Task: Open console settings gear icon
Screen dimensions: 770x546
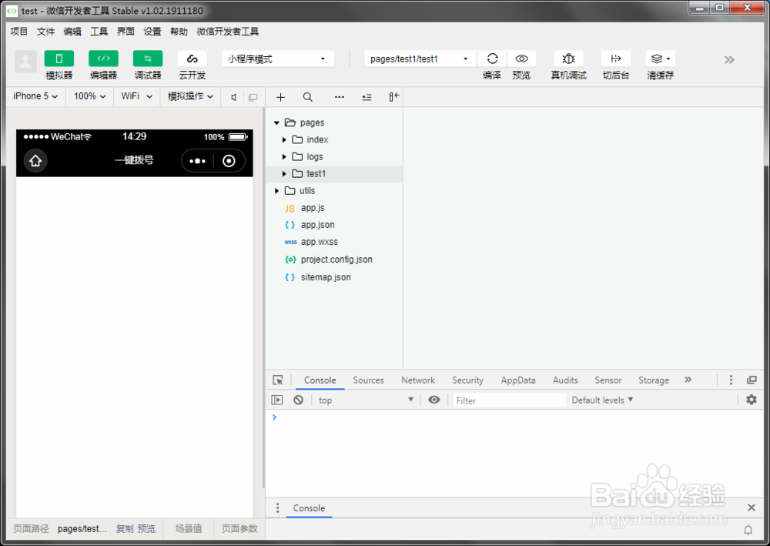Action: (x=752, y=400)
